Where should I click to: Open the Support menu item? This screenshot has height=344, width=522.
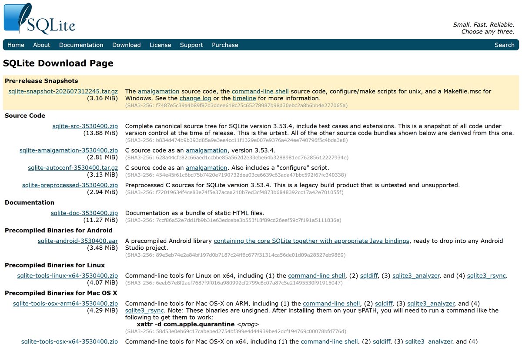[191, 45]
